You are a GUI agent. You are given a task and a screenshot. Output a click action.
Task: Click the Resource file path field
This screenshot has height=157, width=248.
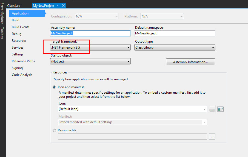[133, 136]
